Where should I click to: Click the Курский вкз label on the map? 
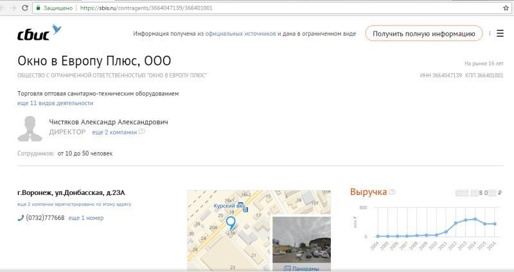pos(229,206)
